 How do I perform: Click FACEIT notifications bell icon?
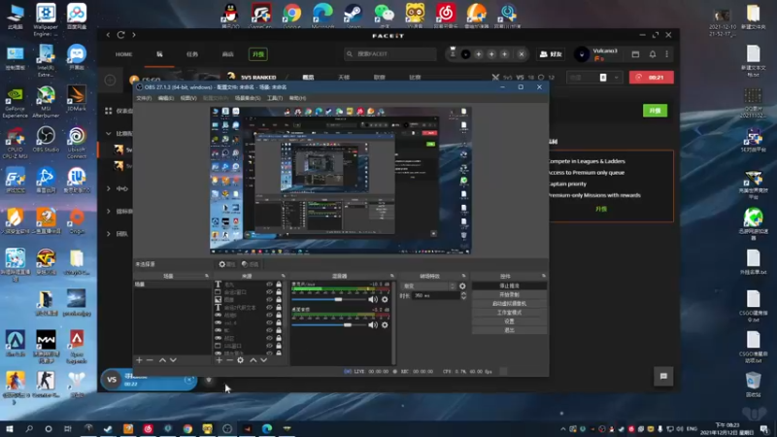[x=653, y=54]
